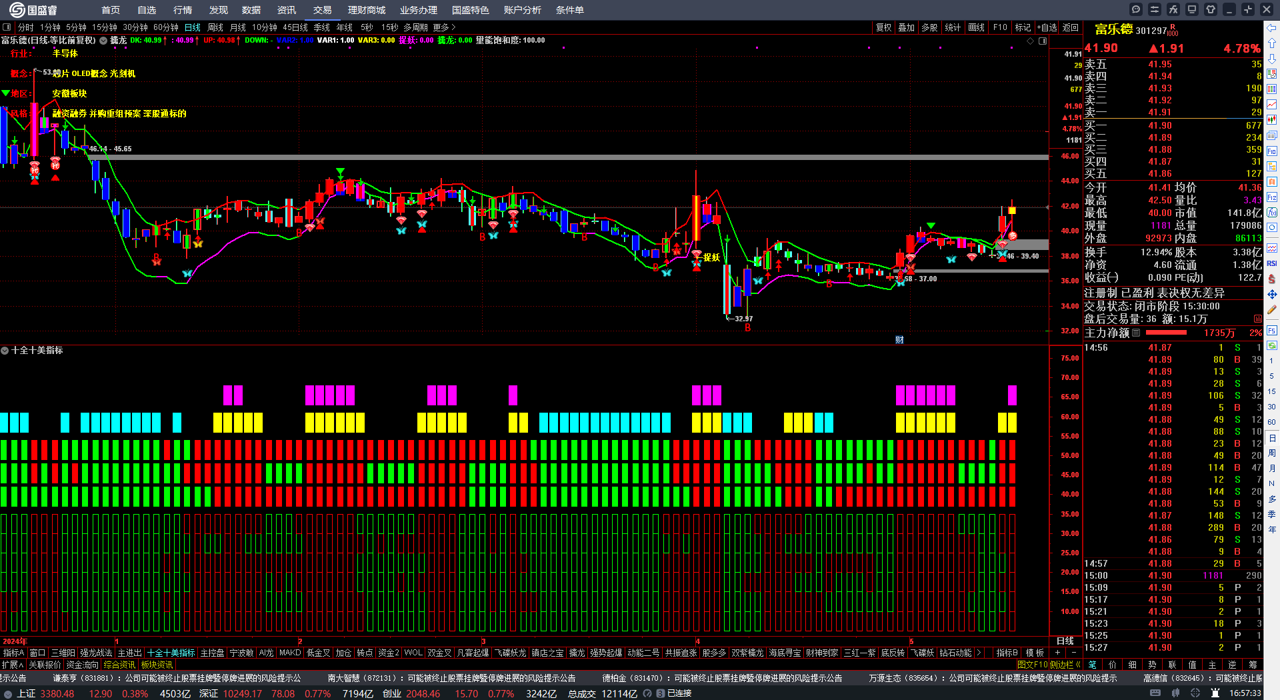Click the blue back arrow in right sidebar
The image size is (1280, 700).
coord(1272,28)
